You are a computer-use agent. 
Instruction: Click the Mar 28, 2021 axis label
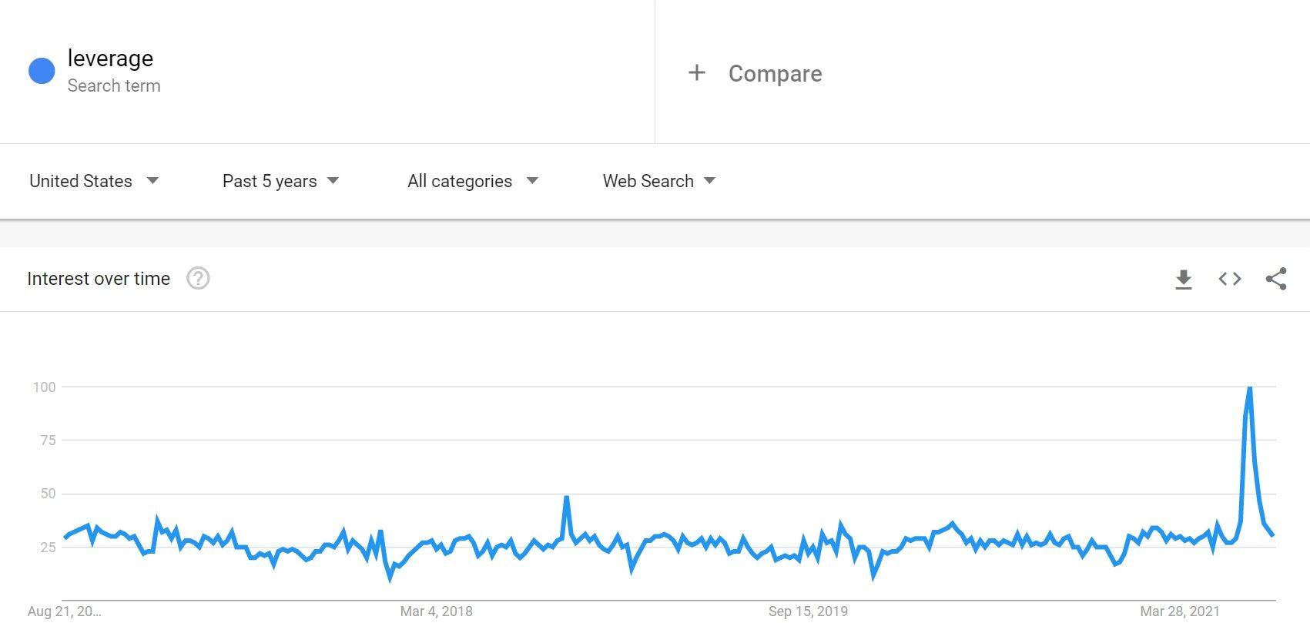tap(1180, 611)
